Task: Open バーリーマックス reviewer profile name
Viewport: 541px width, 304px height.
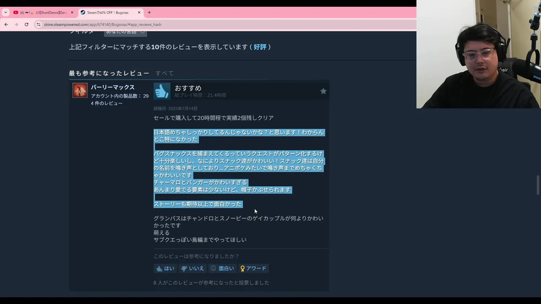Action: (x=112, y=87)
